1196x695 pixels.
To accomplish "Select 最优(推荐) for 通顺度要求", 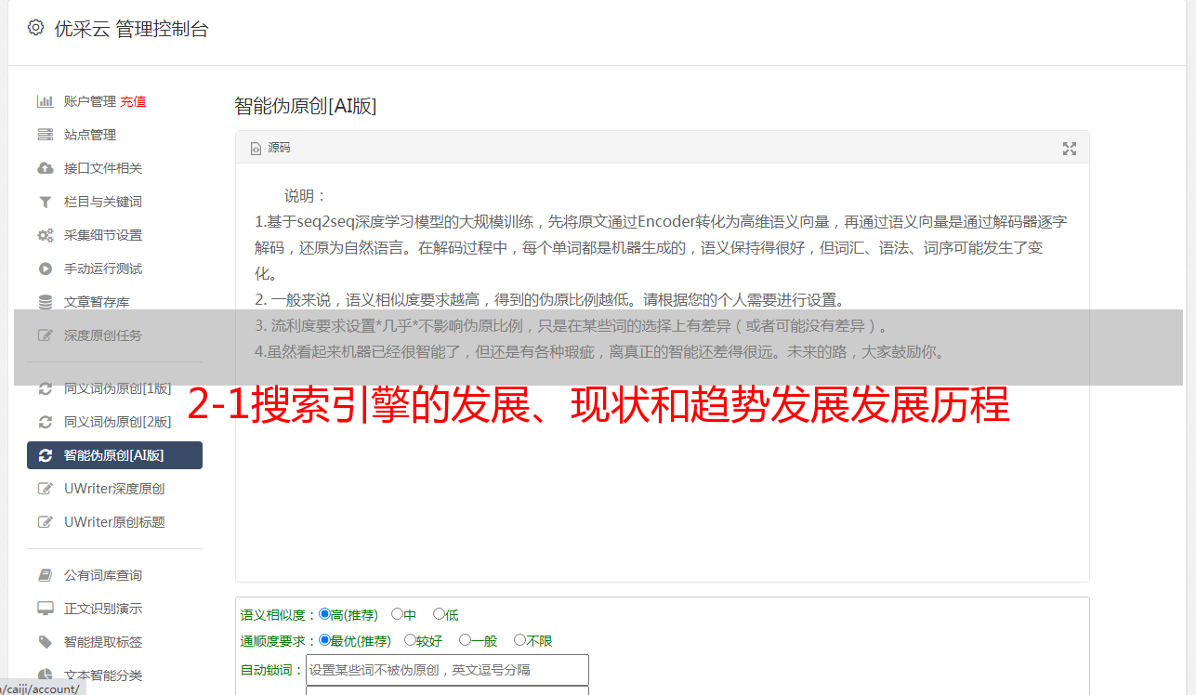I will point(324,640).
